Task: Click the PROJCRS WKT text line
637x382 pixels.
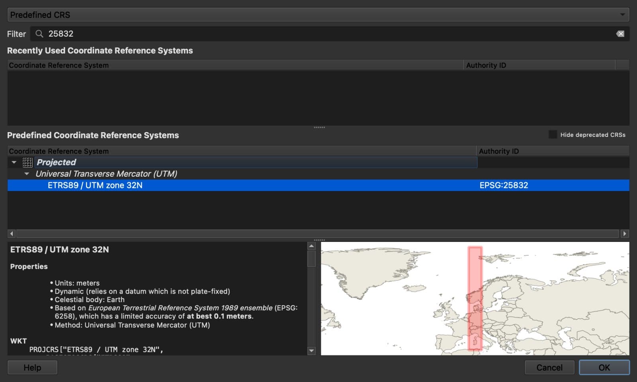Action: [x=96, y=350]
